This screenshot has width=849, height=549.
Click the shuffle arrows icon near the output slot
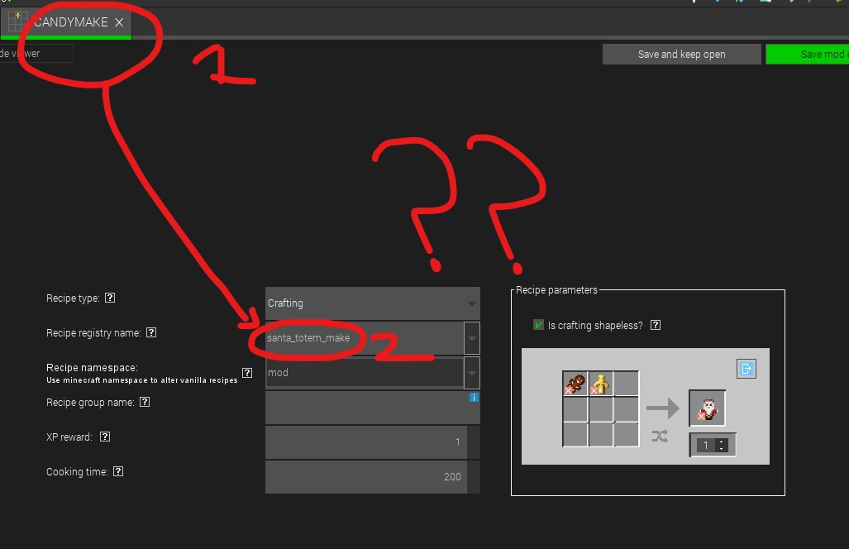pyautogui.click(x=660, y=437)
